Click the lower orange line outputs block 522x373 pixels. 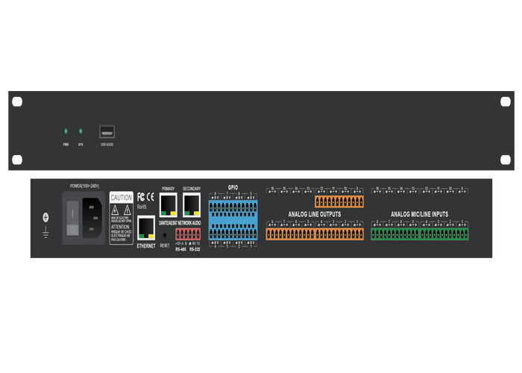315,234
